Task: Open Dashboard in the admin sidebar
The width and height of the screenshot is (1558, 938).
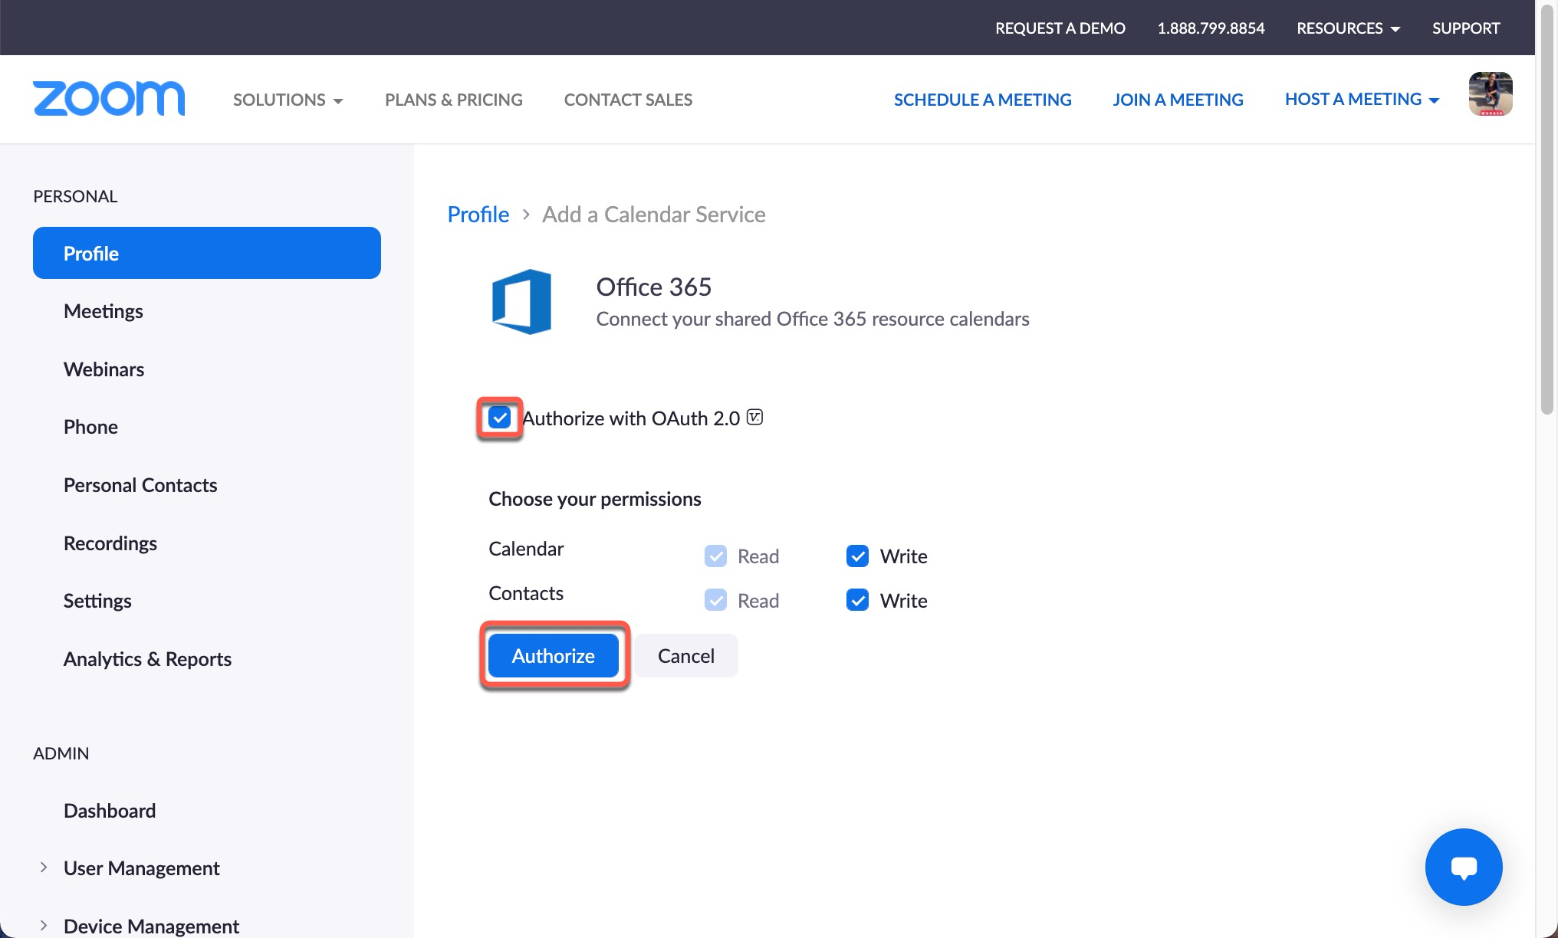Action: tap(110, 811)
